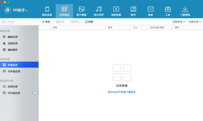203x121 pixels.
Task: Expand the PP助手 dropdown menu
Action: click(x=27, y=11)
